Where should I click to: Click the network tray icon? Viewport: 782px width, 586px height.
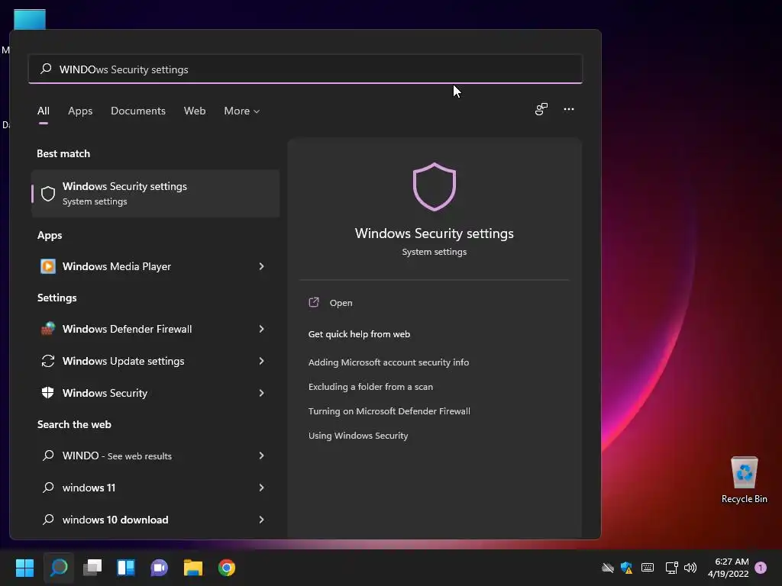coord(671,568)
